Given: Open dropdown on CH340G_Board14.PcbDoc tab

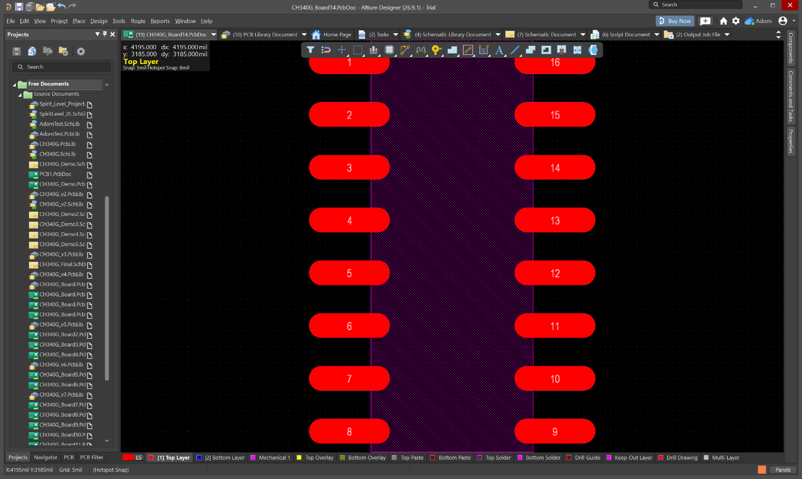Looking at the screenshot, I should (x=214, y=35).
